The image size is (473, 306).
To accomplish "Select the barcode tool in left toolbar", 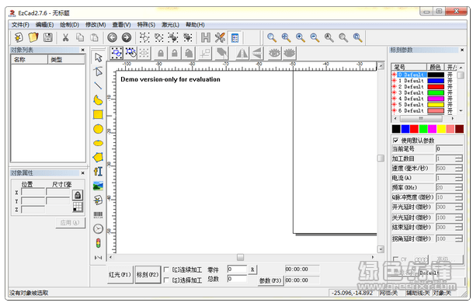I will 98,215.
